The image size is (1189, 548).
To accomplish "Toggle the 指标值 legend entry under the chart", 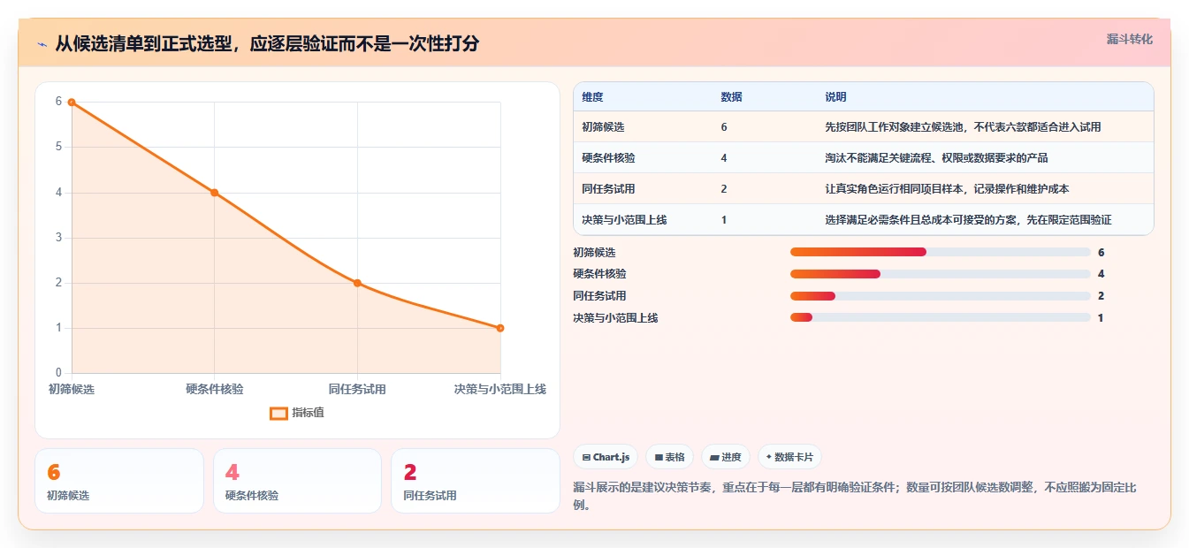I will pyautogui.click(x=297, y=413).
